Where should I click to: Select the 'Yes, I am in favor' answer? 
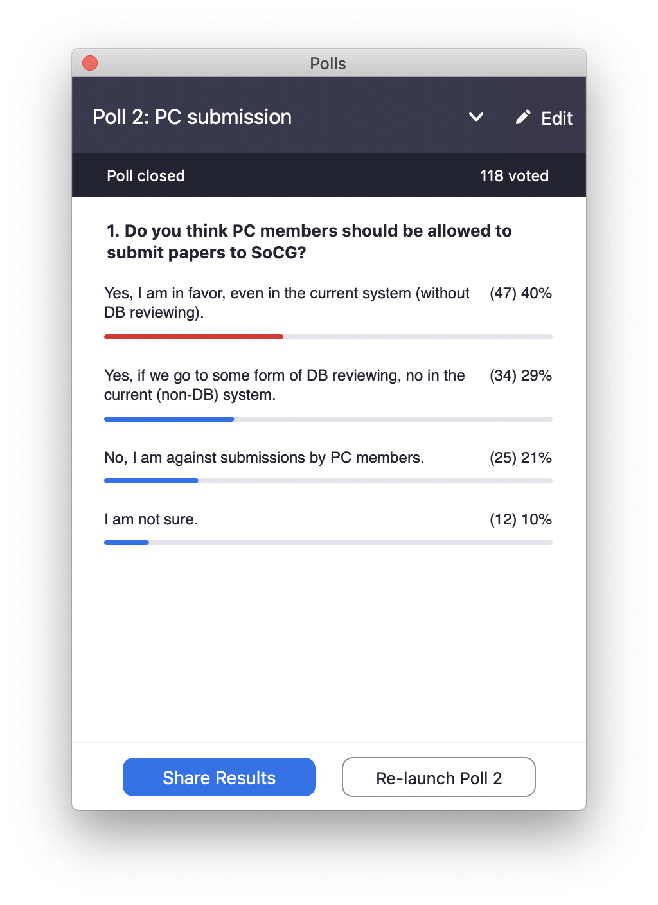[x=287, y=303]
